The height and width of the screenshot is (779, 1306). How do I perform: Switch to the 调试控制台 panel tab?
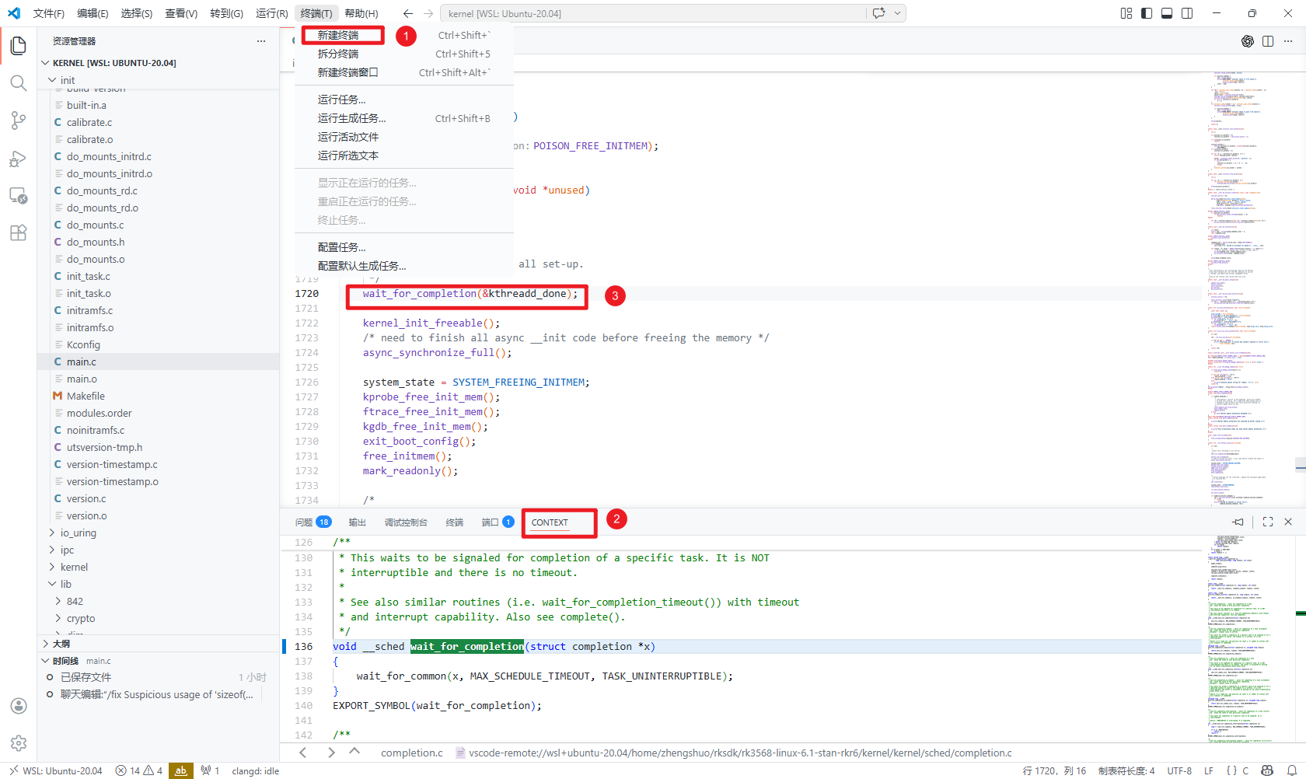[x=406, y=522]
